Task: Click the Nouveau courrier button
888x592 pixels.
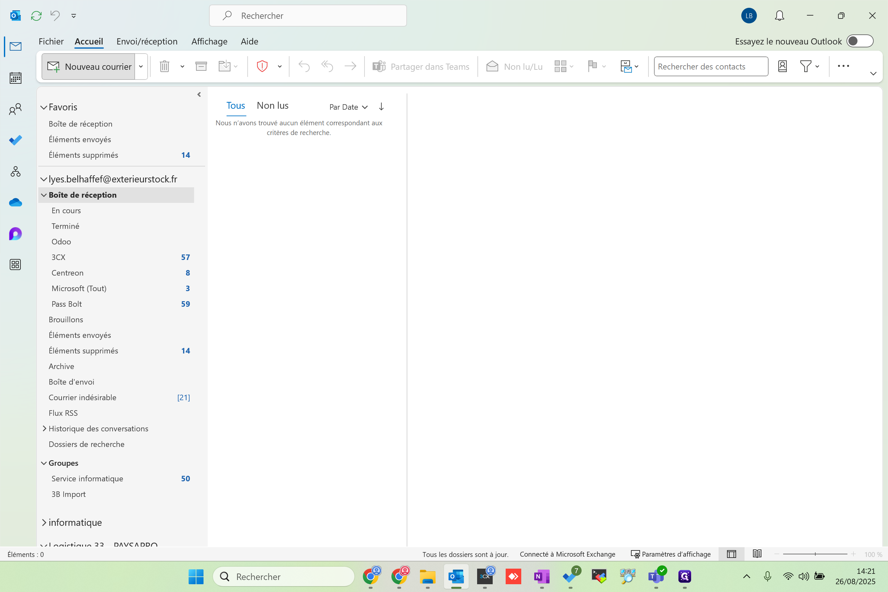Action: (x=88, y=67)
